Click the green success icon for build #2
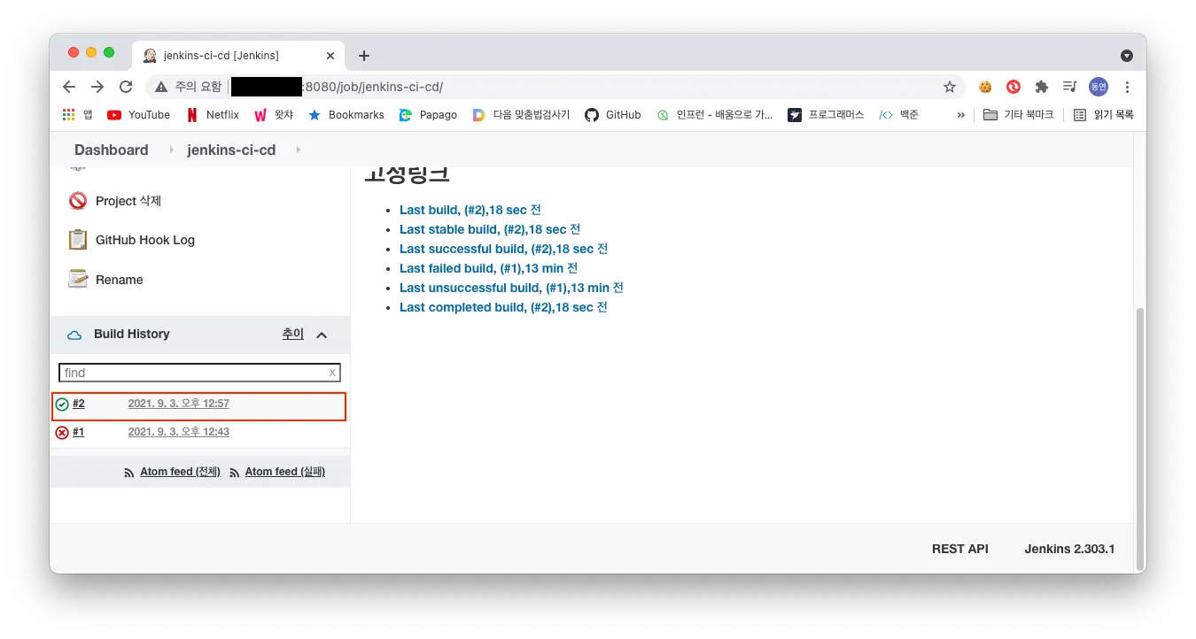1196x639 pixels. (x=62, y=404)
